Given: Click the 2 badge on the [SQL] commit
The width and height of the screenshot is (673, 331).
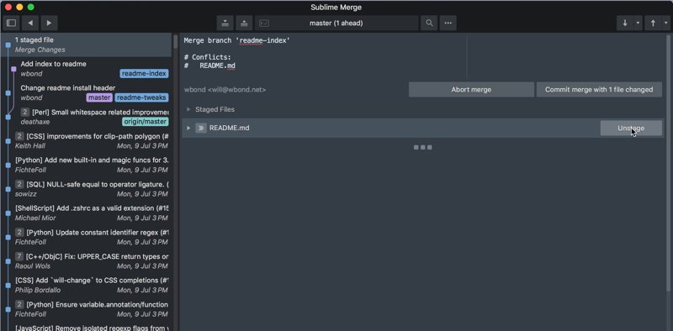Looking at the screenshot, I should (19, 184).
